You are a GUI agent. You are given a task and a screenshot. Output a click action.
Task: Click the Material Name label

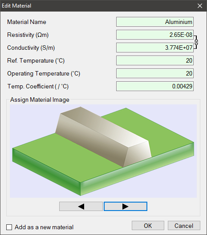click(x=27, y=22)
